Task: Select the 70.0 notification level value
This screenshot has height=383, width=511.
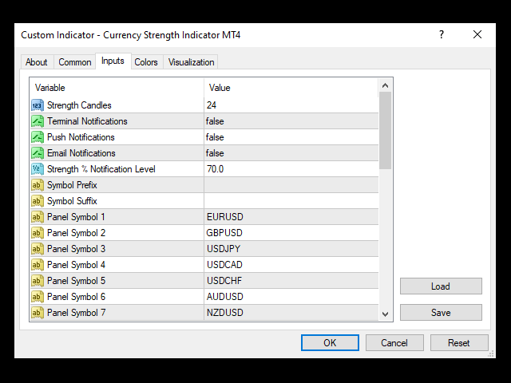Action: point(291,169)
